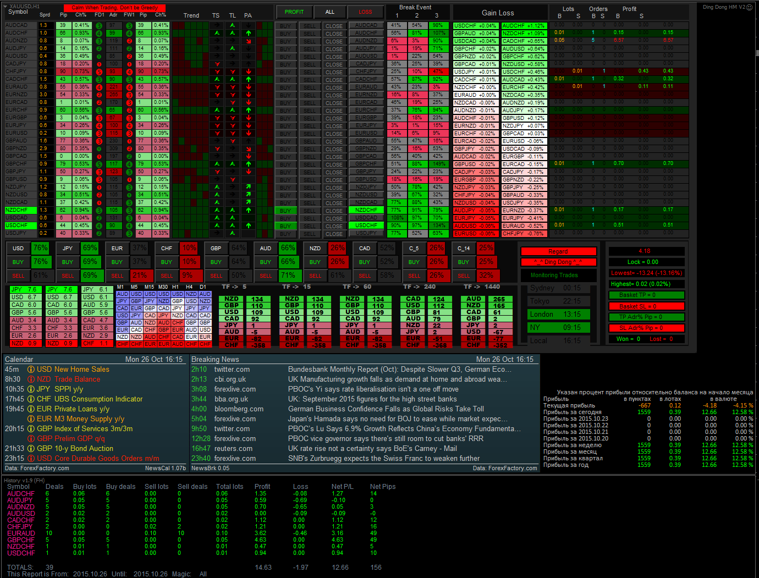This screenshot has width=759, height=578.
Task: Click CLOSE button on the NZDCHF row
Action: [334, 211]
